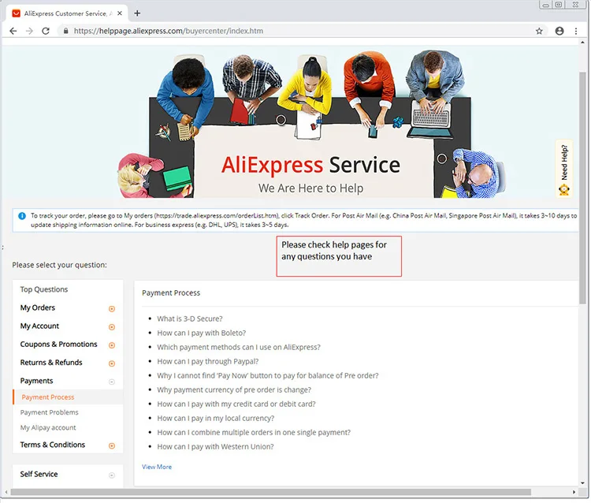Expand the My Account category
The width and height of the screenshot is (591, 503).
coord(112,327)
